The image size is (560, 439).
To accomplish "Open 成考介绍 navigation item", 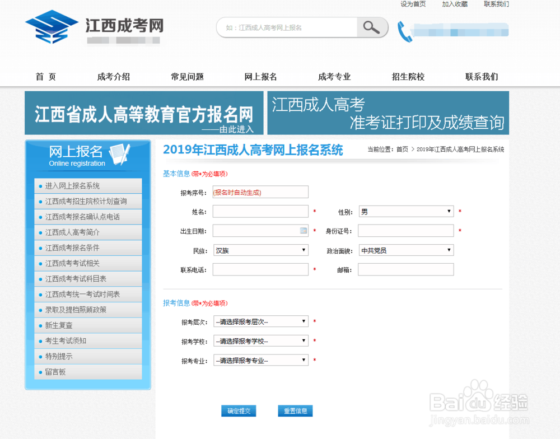I will (114, 77).
